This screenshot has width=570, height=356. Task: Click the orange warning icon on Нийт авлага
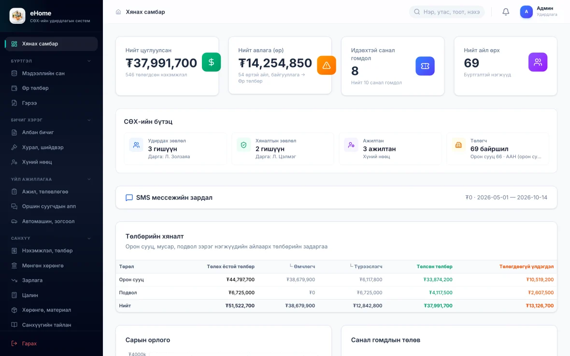coord(326,65)
